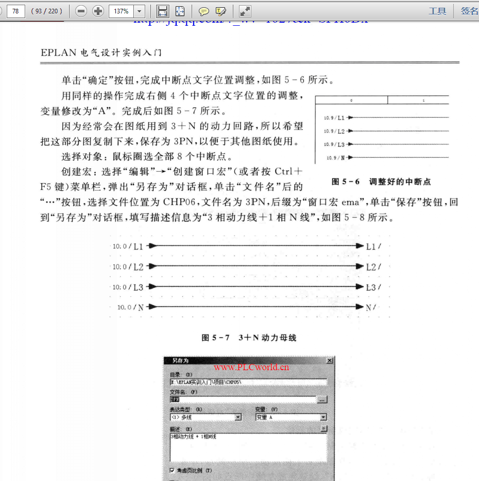Select the fit-to-width scrolling mode icon
Screen dimensions: 479x481
click(x=162, y=11)
